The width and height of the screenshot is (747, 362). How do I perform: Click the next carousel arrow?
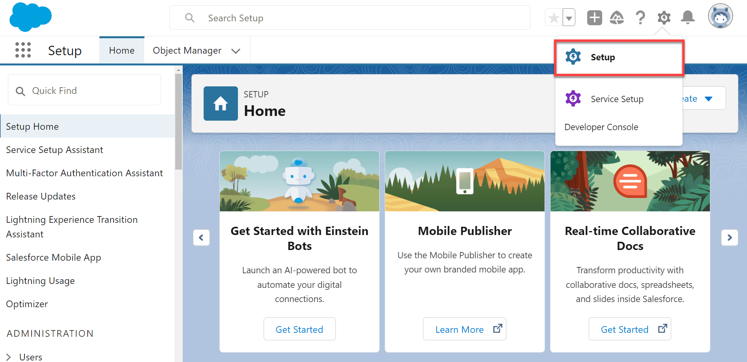[730, 237]
